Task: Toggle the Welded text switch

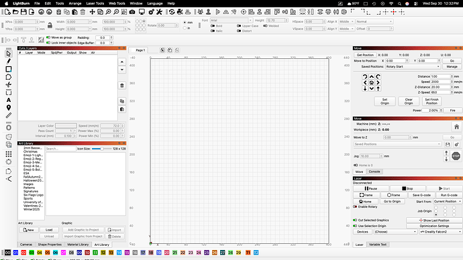Action: (265, 26)
